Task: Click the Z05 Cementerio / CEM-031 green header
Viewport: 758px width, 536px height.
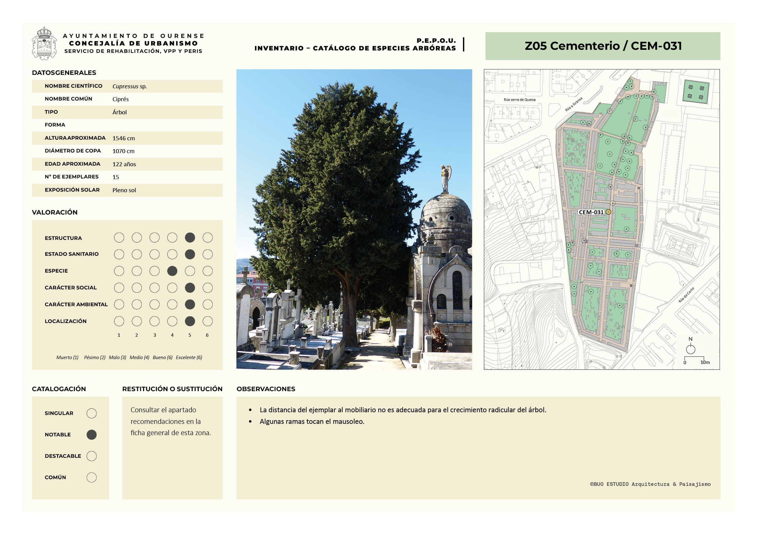Action: [x=602, y=46]
